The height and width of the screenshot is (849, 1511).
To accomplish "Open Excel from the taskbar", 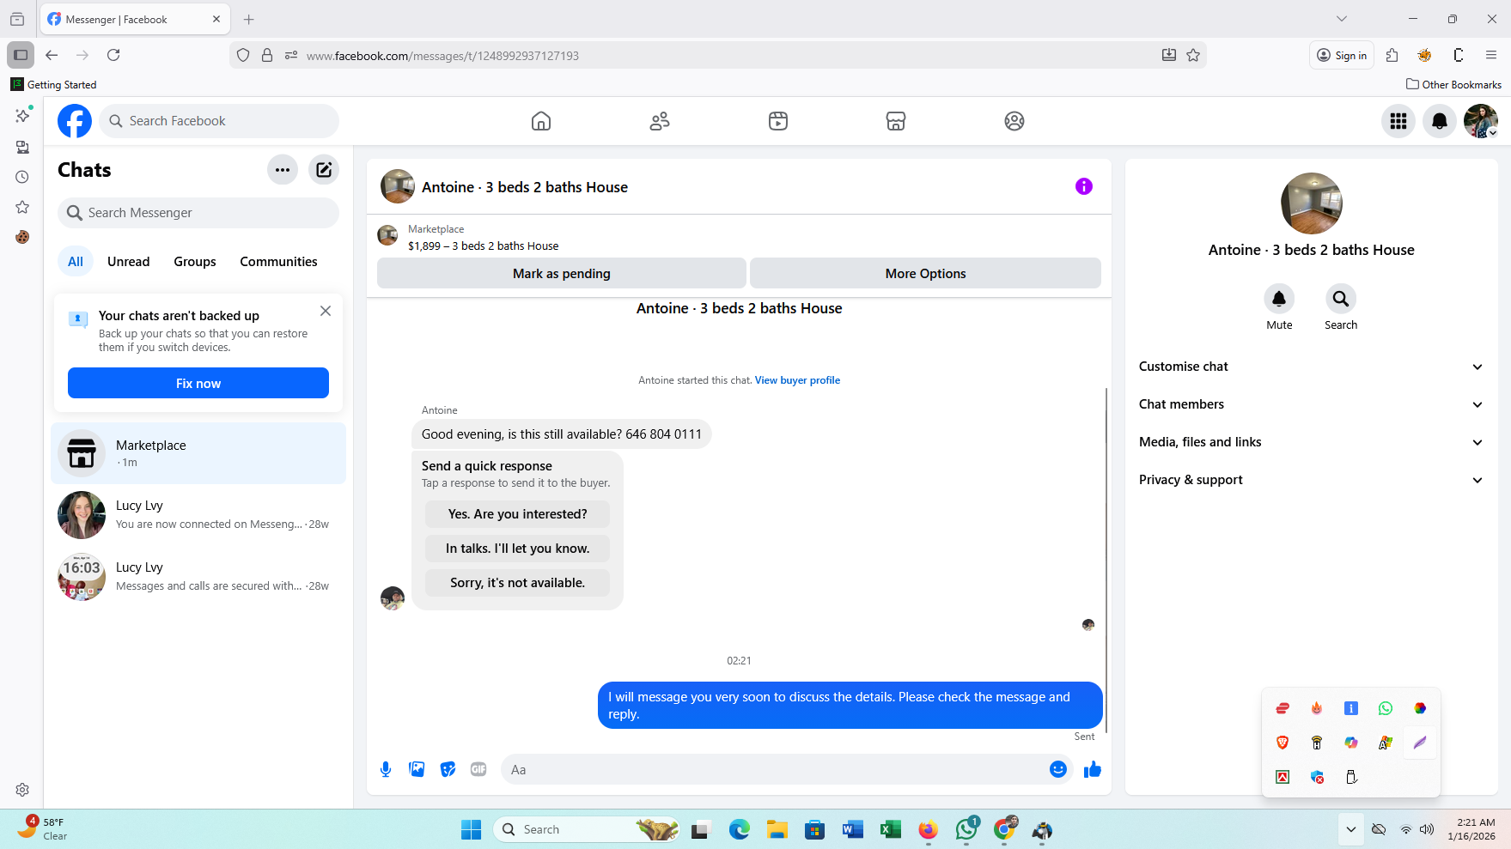I will coord(891,829).
